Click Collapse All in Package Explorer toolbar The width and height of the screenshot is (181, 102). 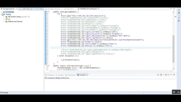(x=24, y=9)
